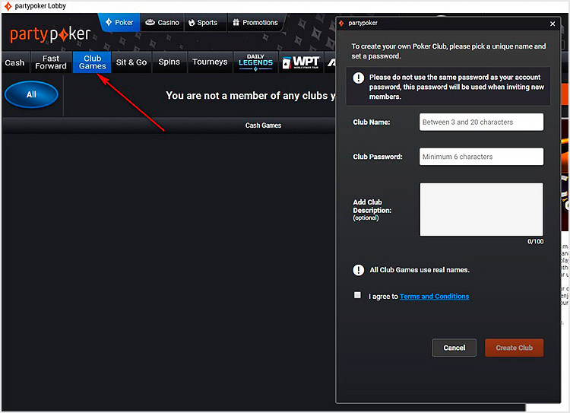Open the Promotions section tab
This screenshot has width=570, height=413.
click(255, 23)
